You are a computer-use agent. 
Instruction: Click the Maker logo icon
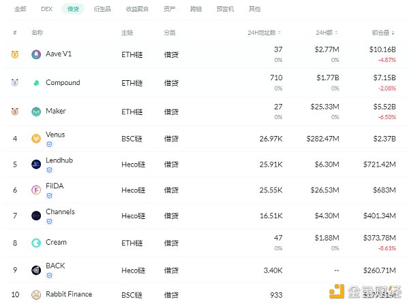[36, 112]
